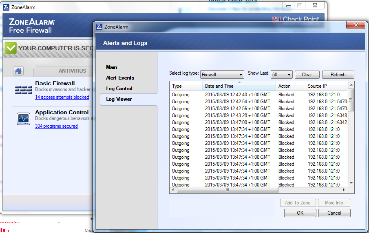Click the green checkmark security status icon
The width and height of the screenshot is (369, 233).
coord(11,48)
